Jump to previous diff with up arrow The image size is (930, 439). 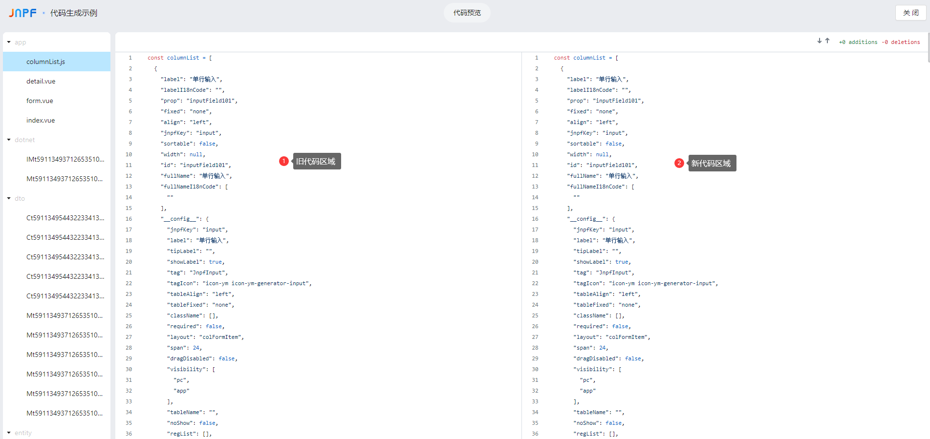point(827,41)
